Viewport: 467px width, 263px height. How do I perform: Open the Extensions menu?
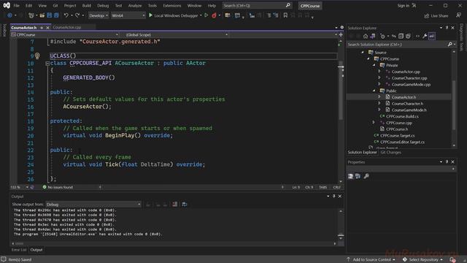click(x=172, y=6)
